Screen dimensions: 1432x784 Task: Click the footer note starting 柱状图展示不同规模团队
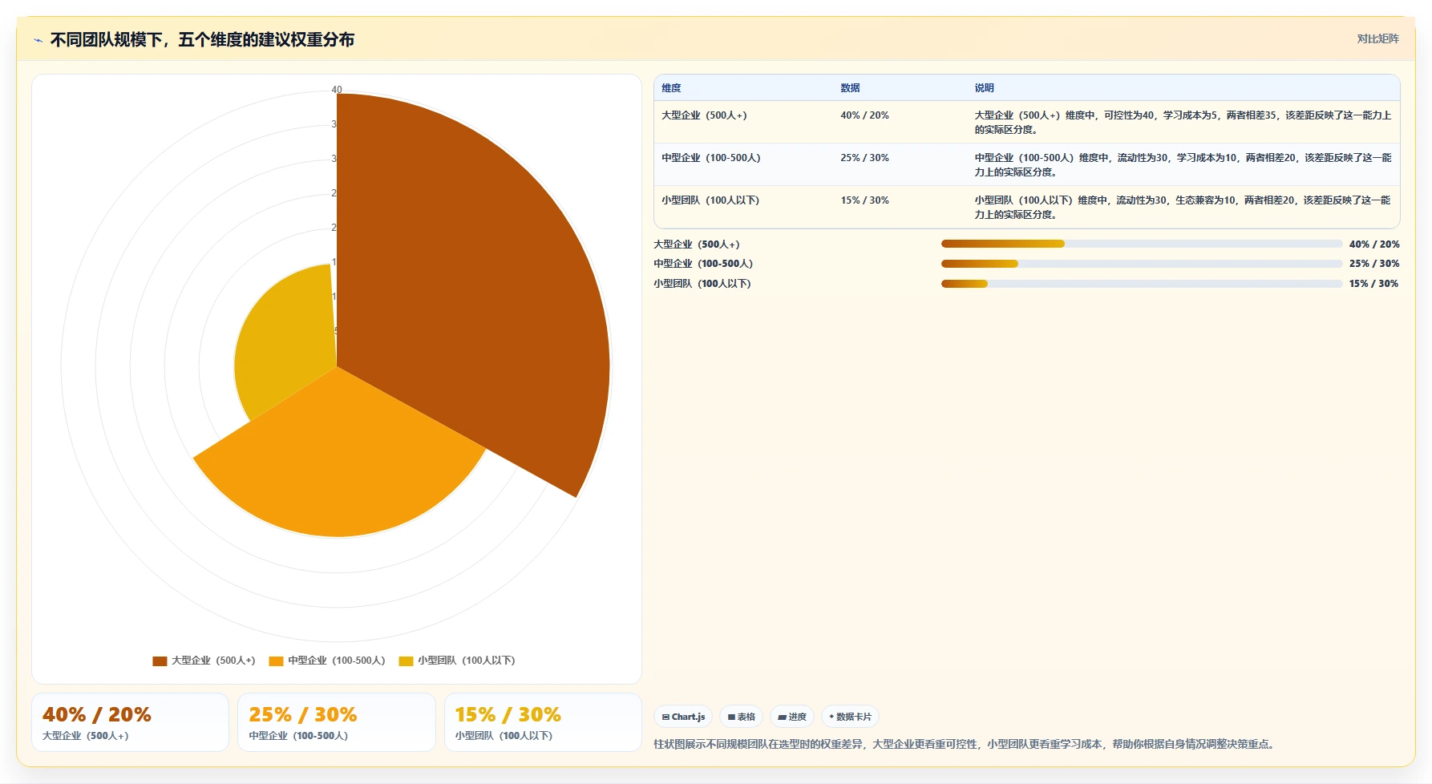[x=965, y=745]
